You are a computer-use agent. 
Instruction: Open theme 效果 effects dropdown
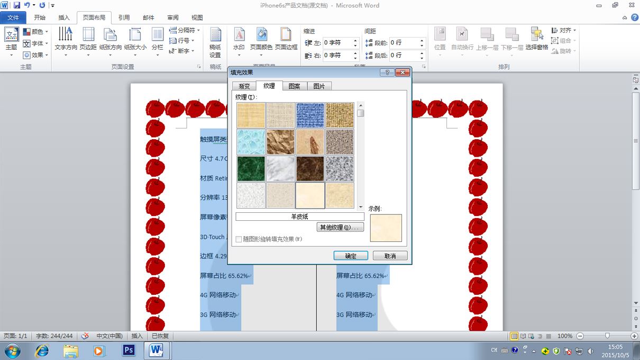pos(35,55)
